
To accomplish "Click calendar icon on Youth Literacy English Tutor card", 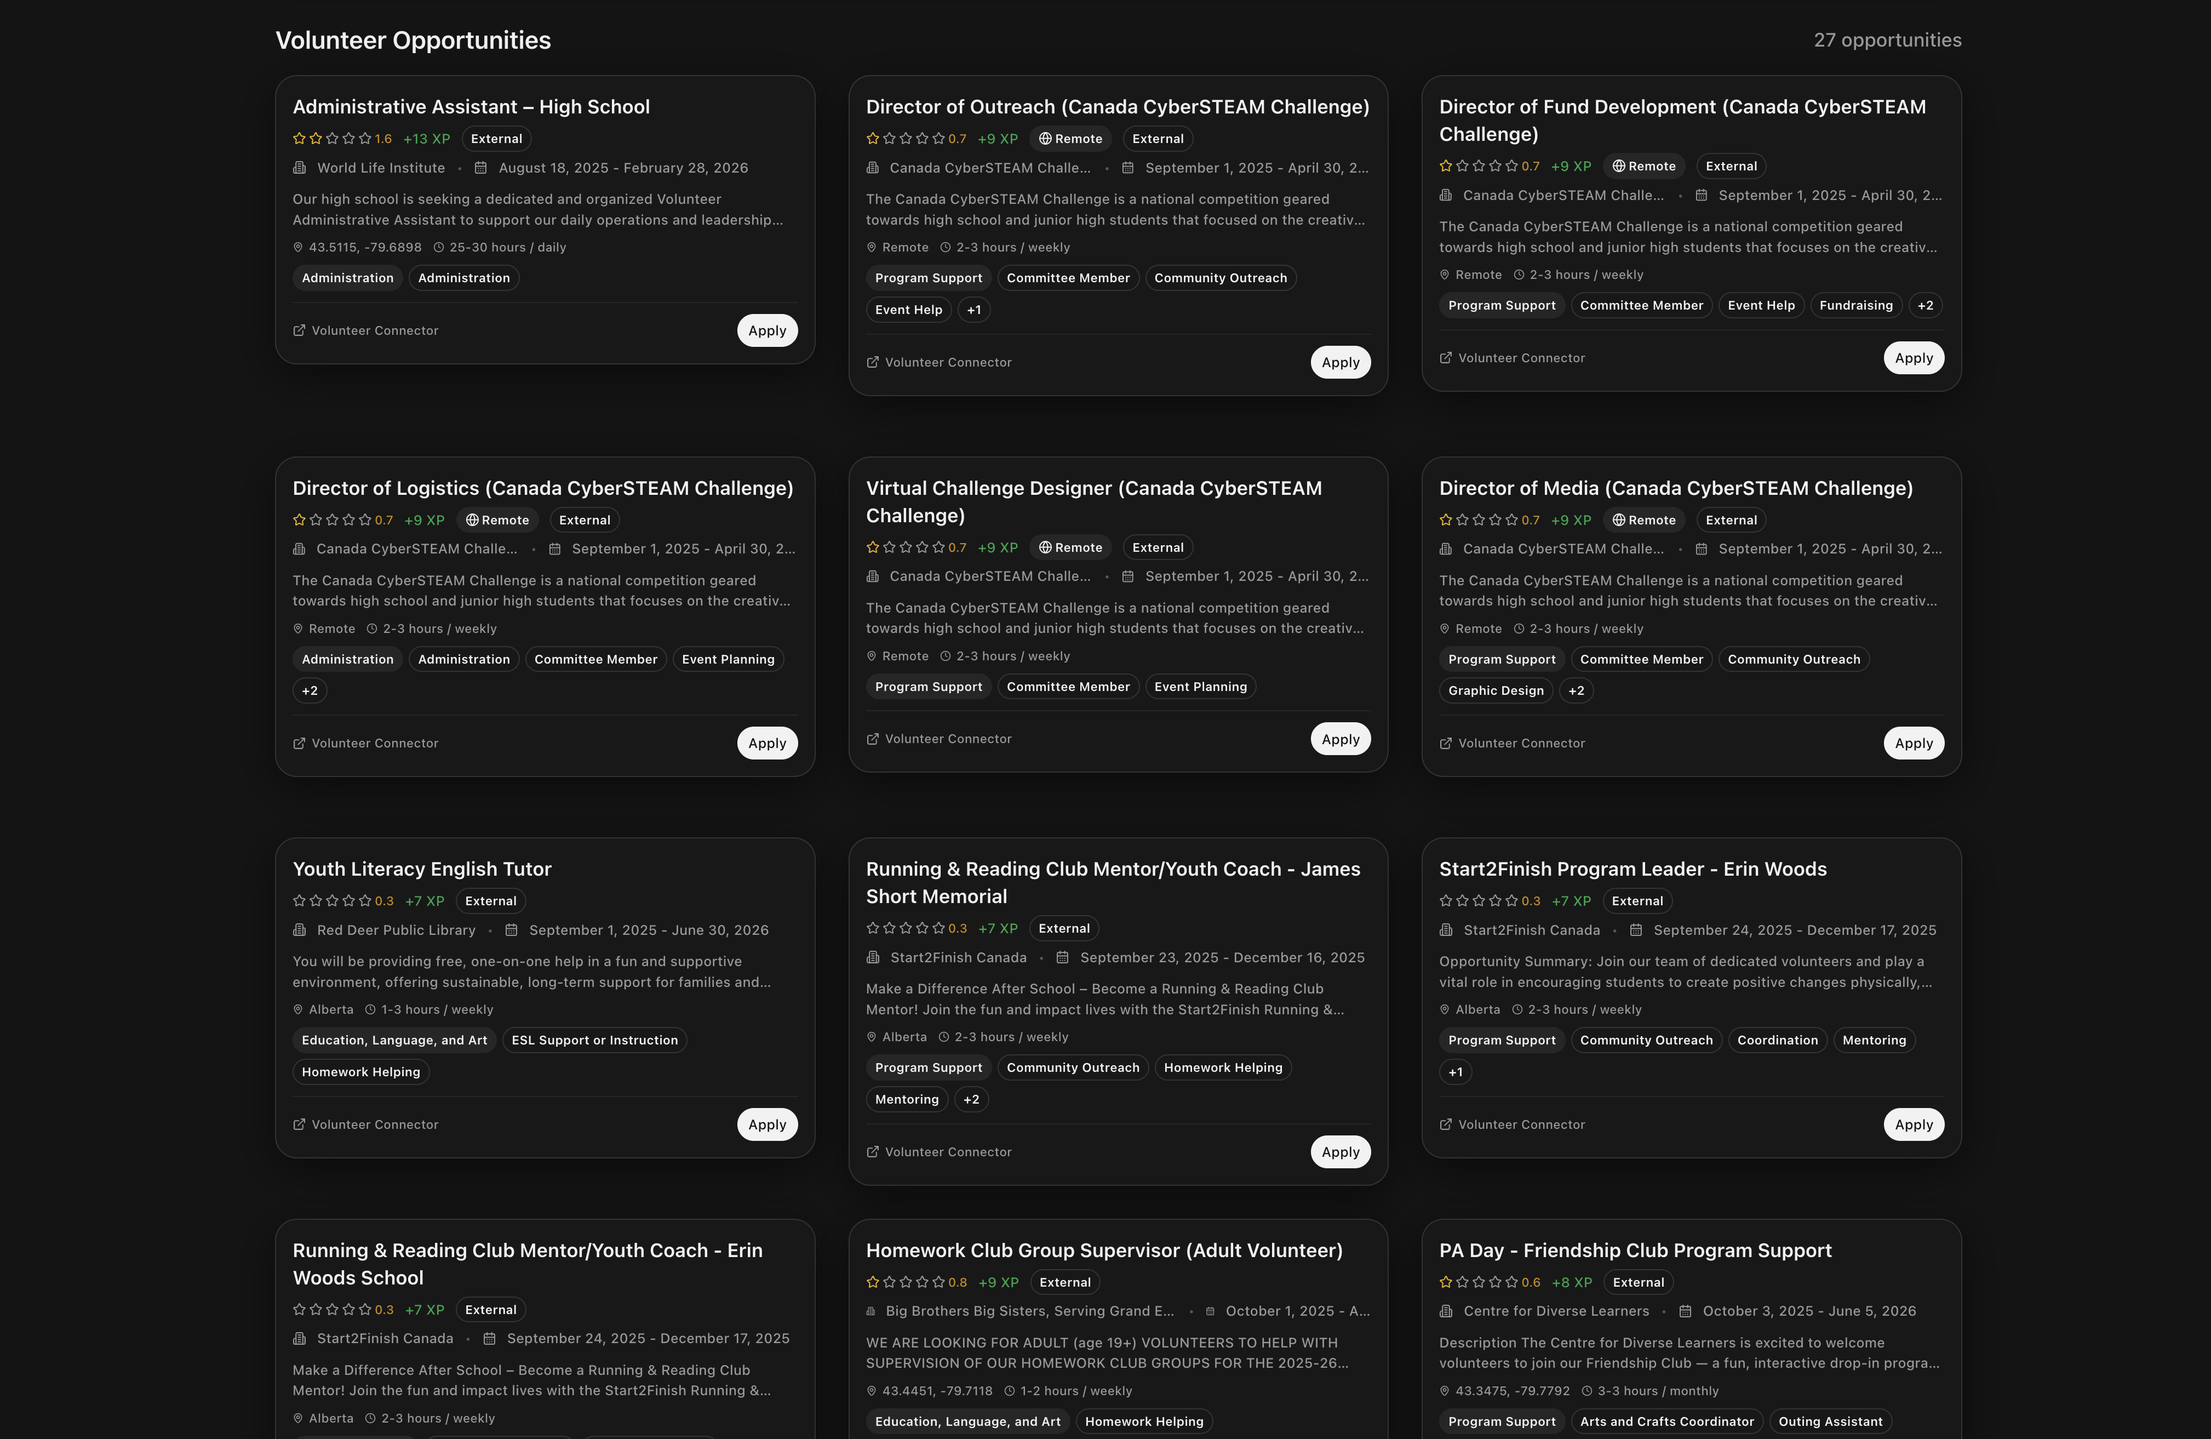I will coord(511,930).
